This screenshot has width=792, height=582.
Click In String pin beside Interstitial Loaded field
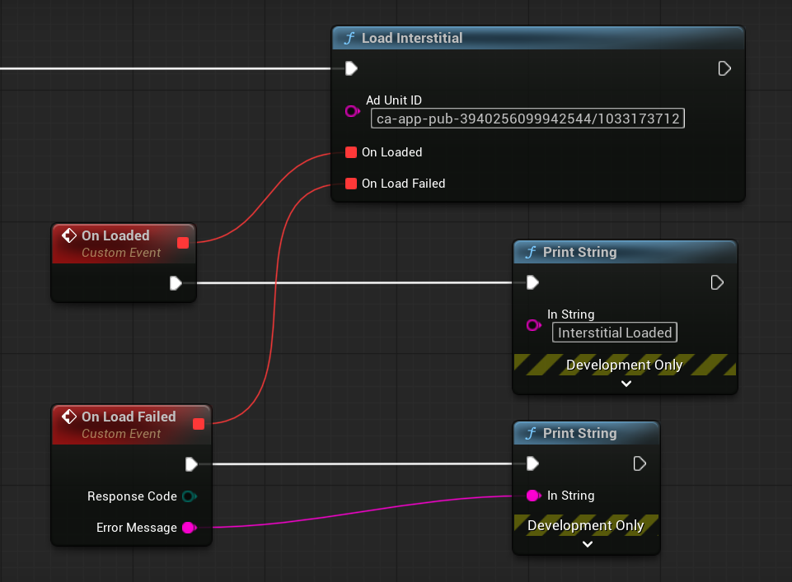pos(533,325)
